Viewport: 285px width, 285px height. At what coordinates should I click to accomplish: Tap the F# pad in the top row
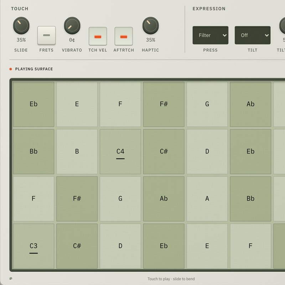coord(164,104)
